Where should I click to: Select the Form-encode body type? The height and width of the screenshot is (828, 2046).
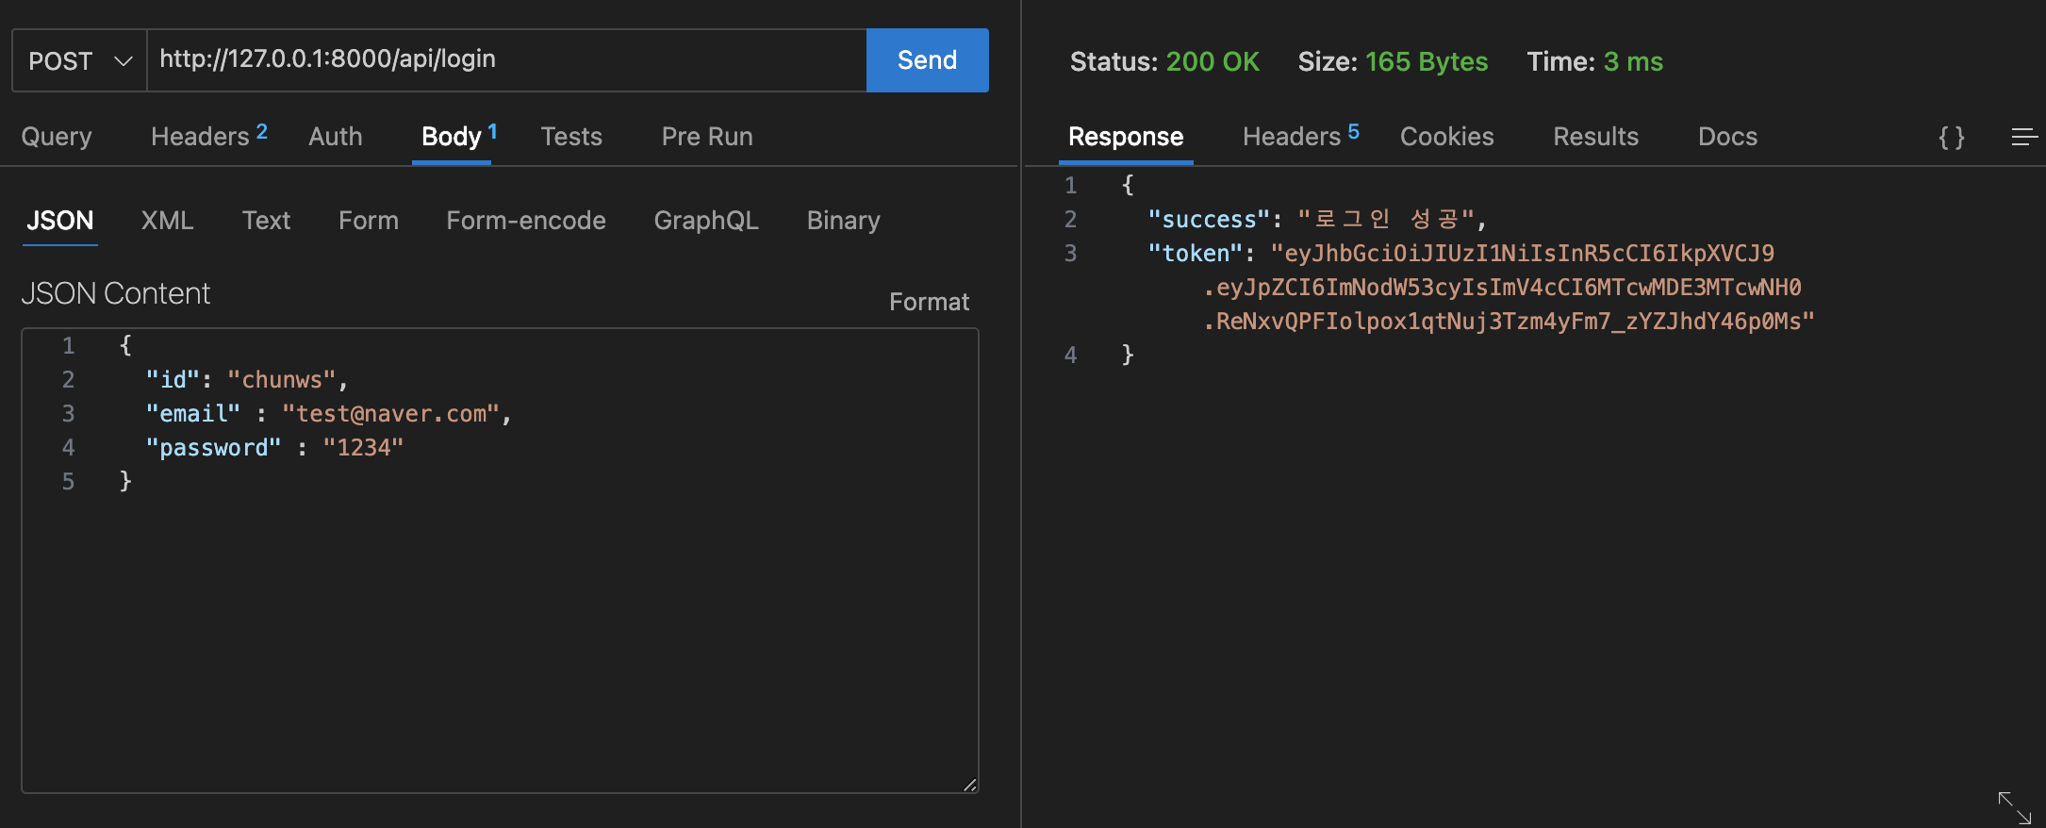point(526,221)
